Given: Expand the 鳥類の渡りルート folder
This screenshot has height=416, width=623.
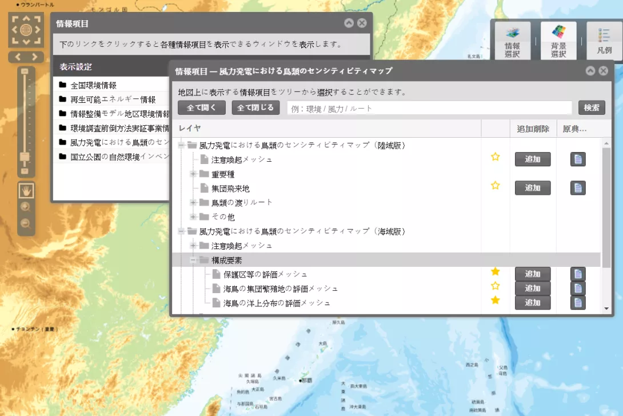Looking at the screenshot, I should [193, 203].
